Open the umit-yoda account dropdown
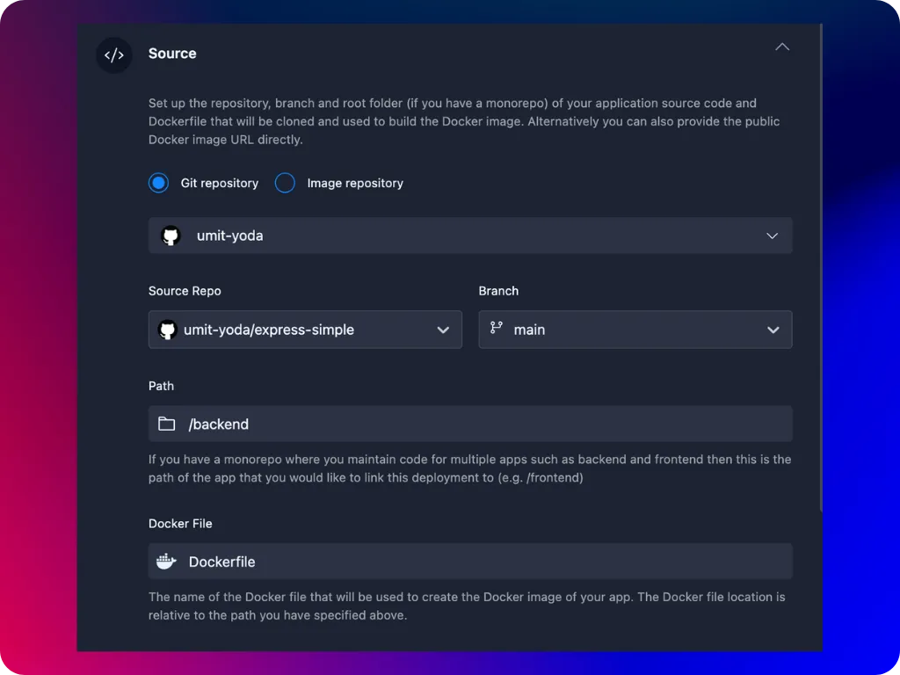Screen dimensions: 900x675 pos(470,236)
